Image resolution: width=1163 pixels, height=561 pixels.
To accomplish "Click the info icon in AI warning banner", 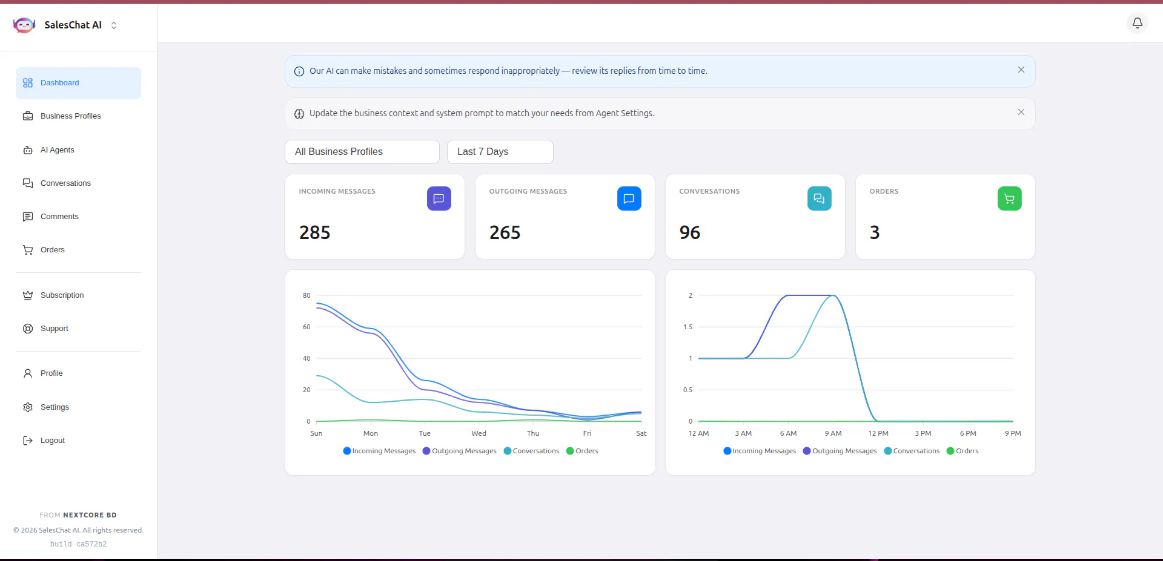I will (x=299, y=71).
